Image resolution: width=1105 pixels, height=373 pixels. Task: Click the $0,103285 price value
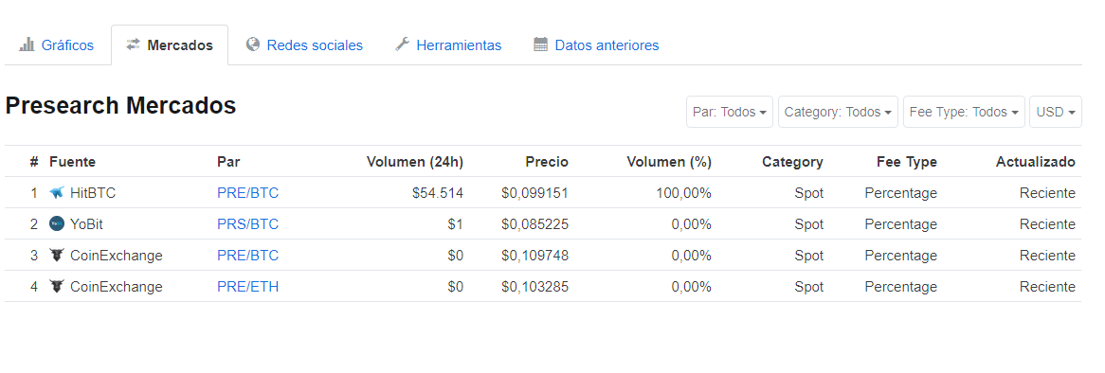coord(534,287)
